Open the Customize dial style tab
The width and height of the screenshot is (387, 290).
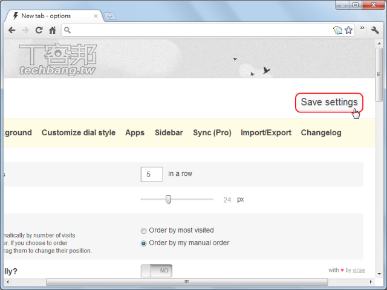(78, 133)
